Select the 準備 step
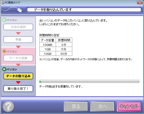Viewport: 144px width, 114px height. click(18, 40)
